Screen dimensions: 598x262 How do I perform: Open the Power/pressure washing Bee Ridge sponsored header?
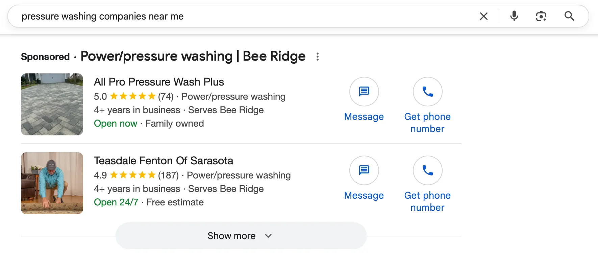pos(193,56)
